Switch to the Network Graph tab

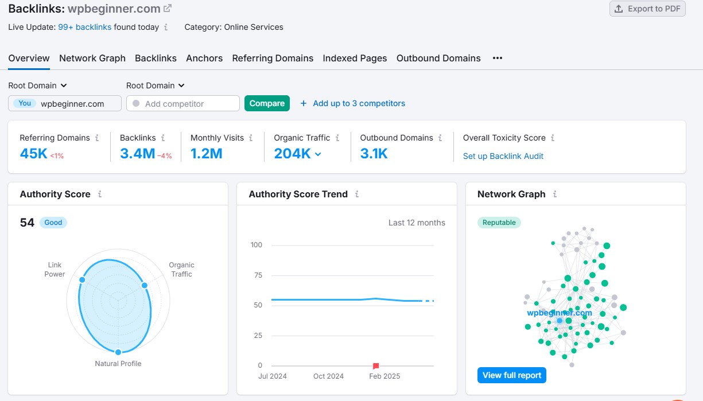(x=92, y=58)
